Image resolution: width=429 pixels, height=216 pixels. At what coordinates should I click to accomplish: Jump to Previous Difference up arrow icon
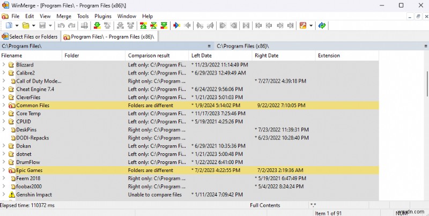coord(107,26)
